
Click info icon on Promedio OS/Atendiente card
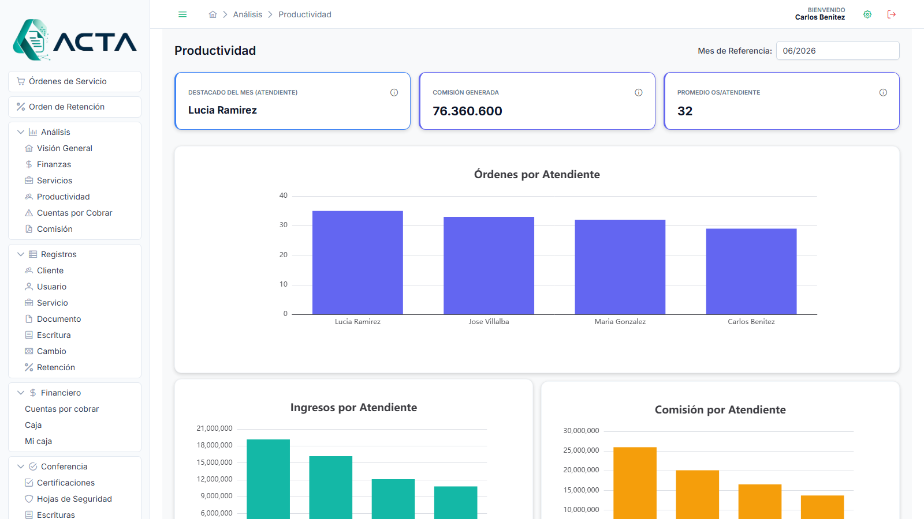coord(883,92)
